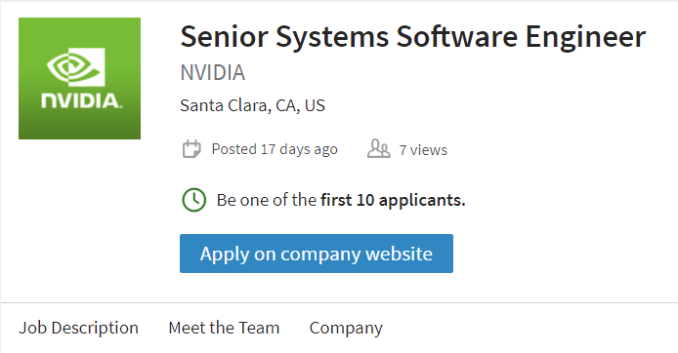Click the horizontal divider above the tabs
The image size is (678, 353).
tap(339, 302)
